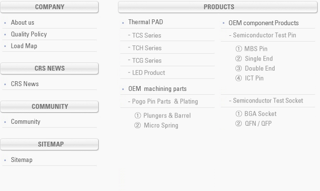
Task: Go to the Quality Policy page
Action: (29, 34)
